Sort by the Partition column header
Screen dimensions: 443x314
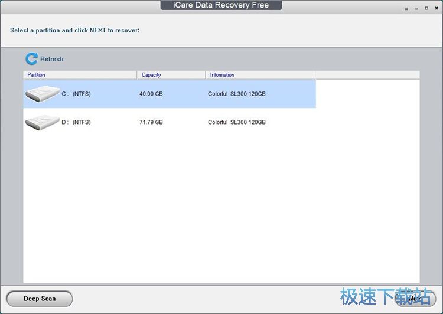click(80, 75)
